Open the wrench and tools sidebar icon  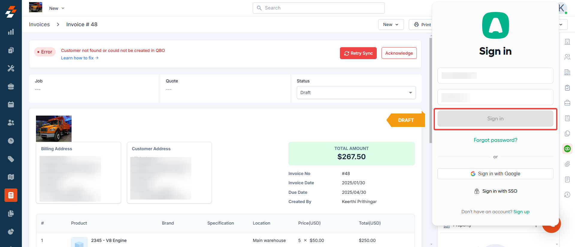point(11,68)
